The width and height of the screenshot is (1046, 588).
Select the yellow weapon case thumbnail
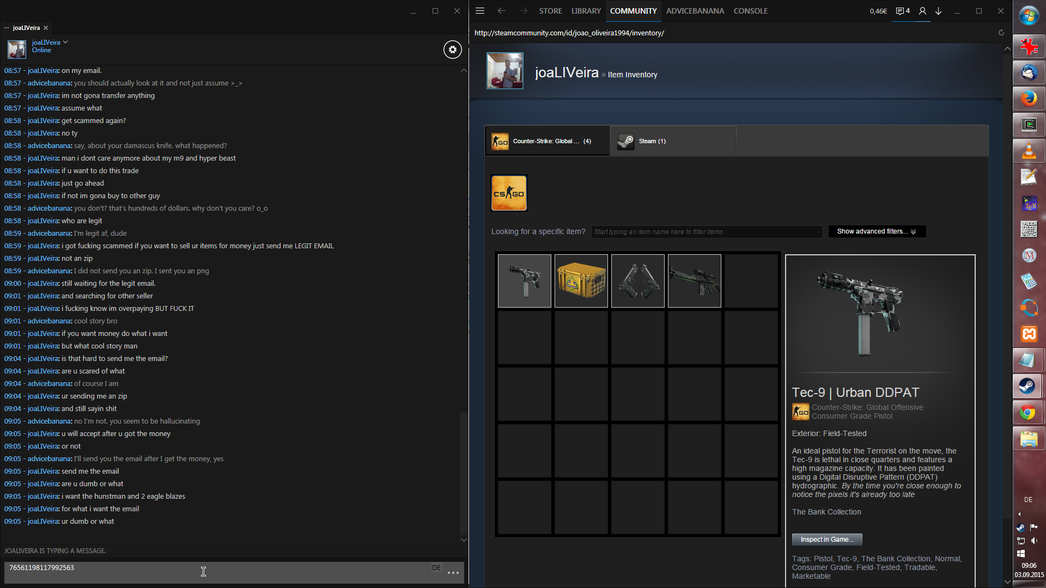coord(581,281)
